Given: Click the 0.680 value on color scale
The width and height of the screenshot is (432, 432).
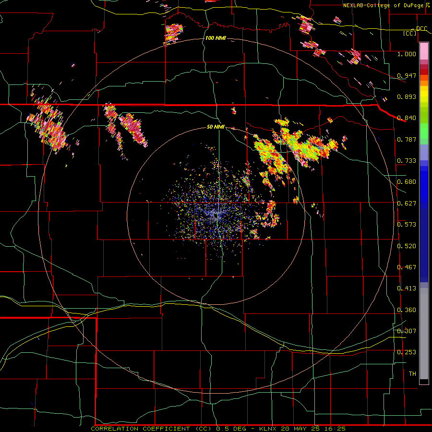Looking at the screenshot, I should pyautogui.click(x=407, y=182).
